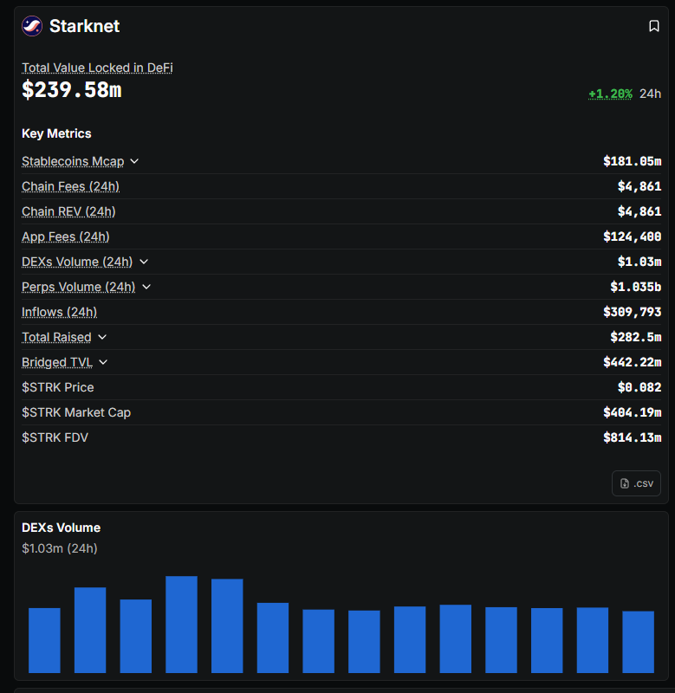This screenshot has height=693, width=675.
Task: Bookmark the Starknet chain
Action: pos(654,26)
